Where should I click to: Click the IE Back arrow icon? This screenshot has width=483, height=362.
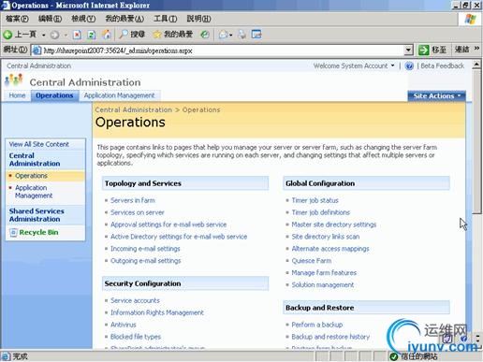click(x=7, y=35)
